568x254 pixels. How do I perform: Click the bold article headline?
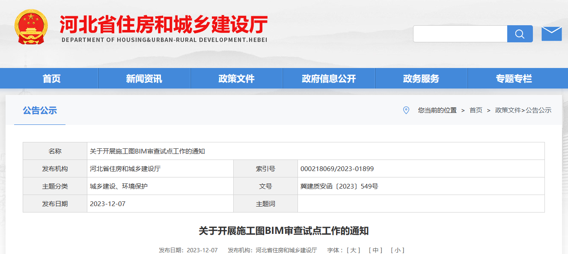[284, 231]
